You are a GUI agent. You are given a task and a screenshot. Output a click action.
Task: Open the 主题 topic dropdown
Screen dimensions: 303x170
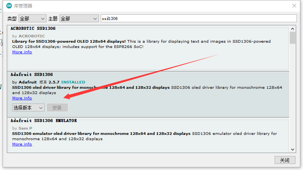79,19
